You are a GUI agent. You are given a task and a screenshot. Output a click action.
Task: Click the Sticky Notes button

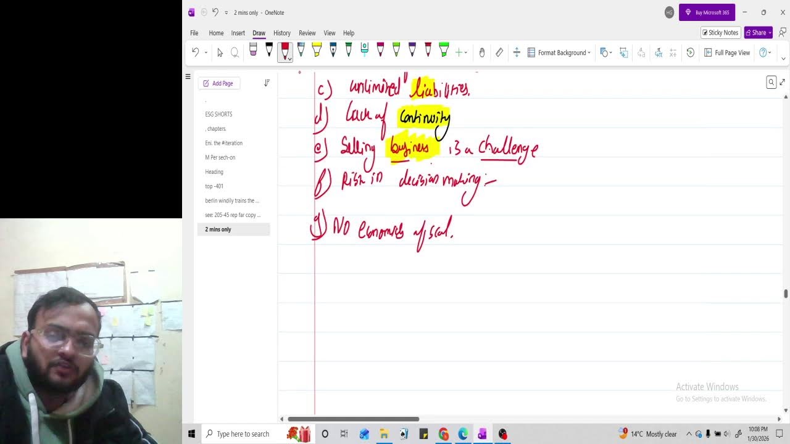[x=720, y=33]
